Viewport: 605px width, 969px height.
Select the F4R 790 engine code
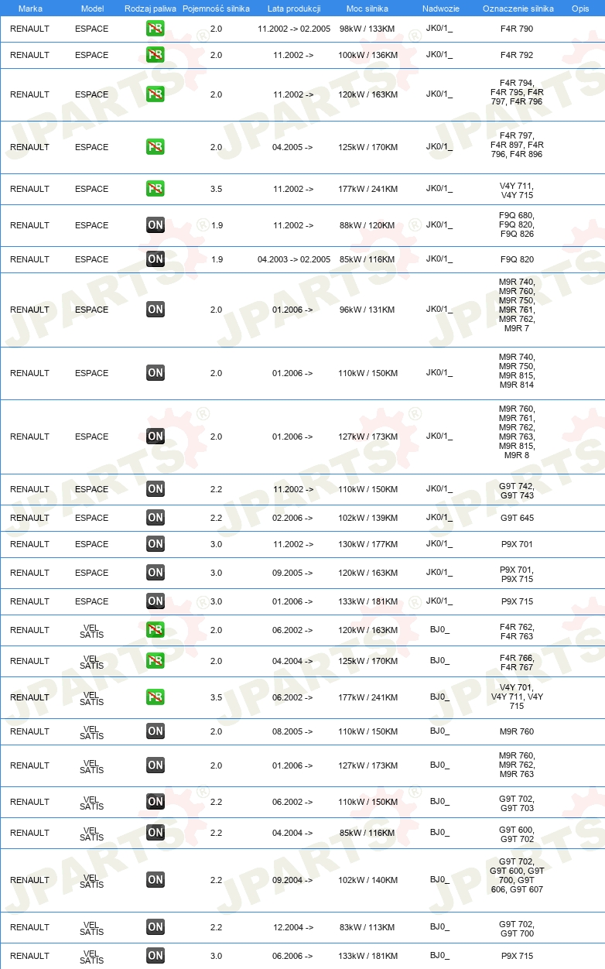point(517,29)
